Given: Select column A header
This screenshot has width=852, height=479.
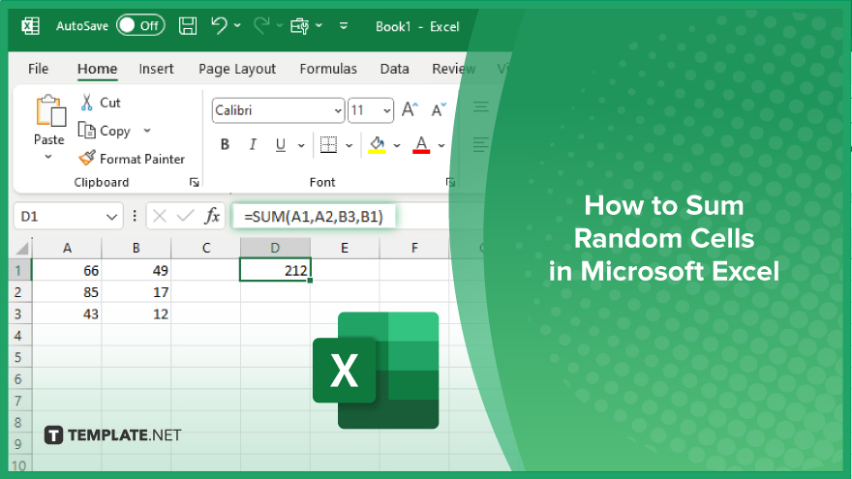Looking at the screenshot, I should 67,248.
